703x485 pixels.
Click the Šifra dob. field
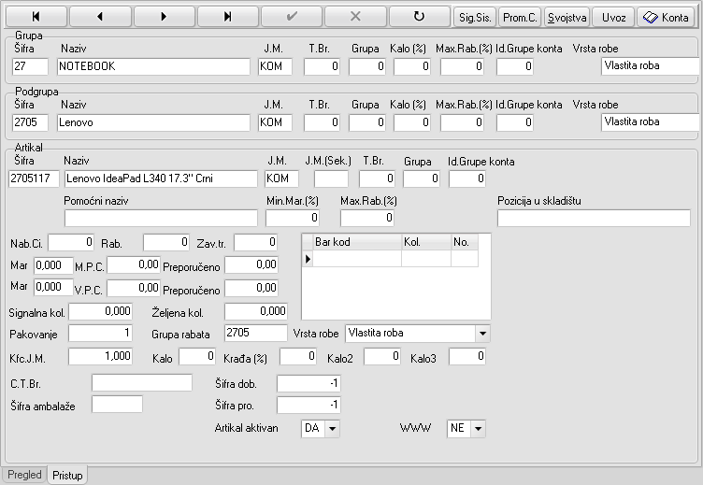[308, 383]
